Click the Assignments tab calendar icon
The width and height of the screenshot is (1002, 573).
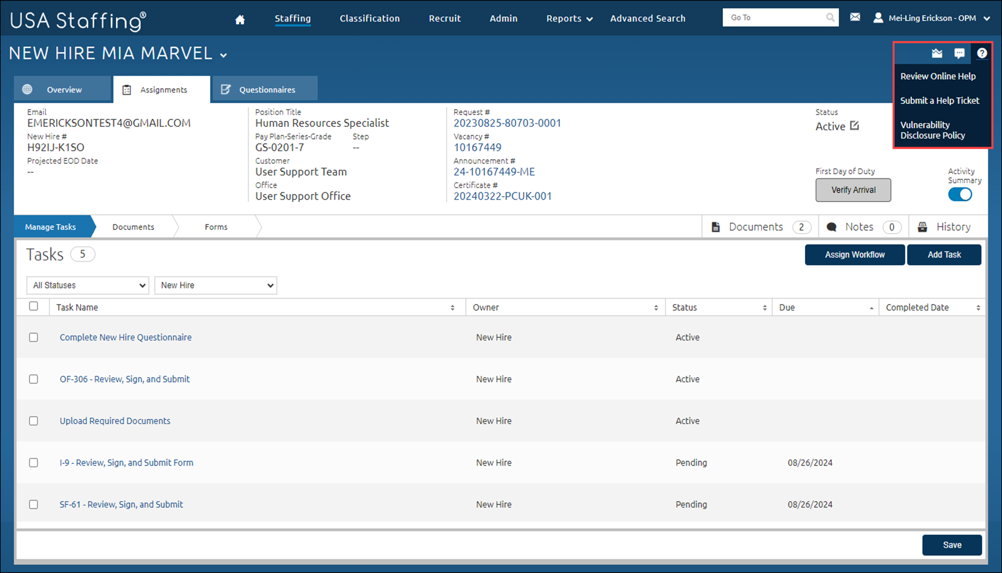(x=127, y=90)
